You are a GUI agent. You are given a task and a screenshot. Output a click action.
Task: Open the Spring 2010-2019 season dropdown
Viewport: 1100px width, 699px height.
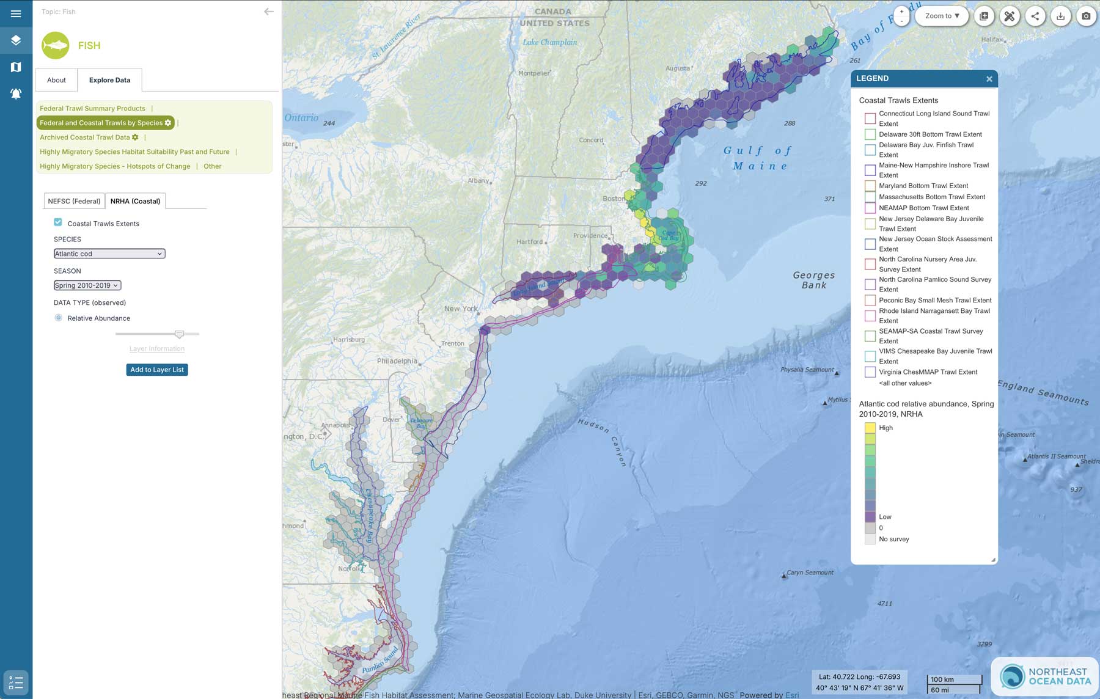coord(87,285)
